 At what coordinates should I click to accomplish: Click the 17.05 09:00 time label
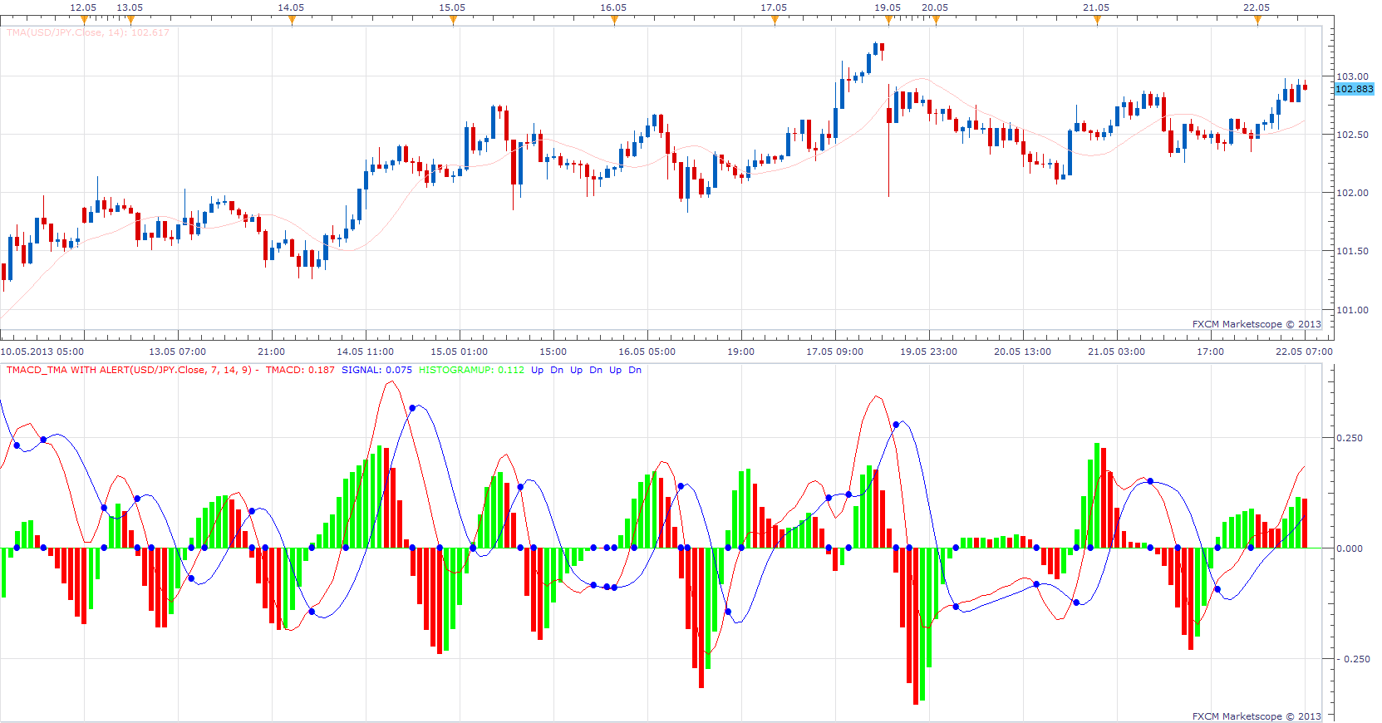pos(834,352)
